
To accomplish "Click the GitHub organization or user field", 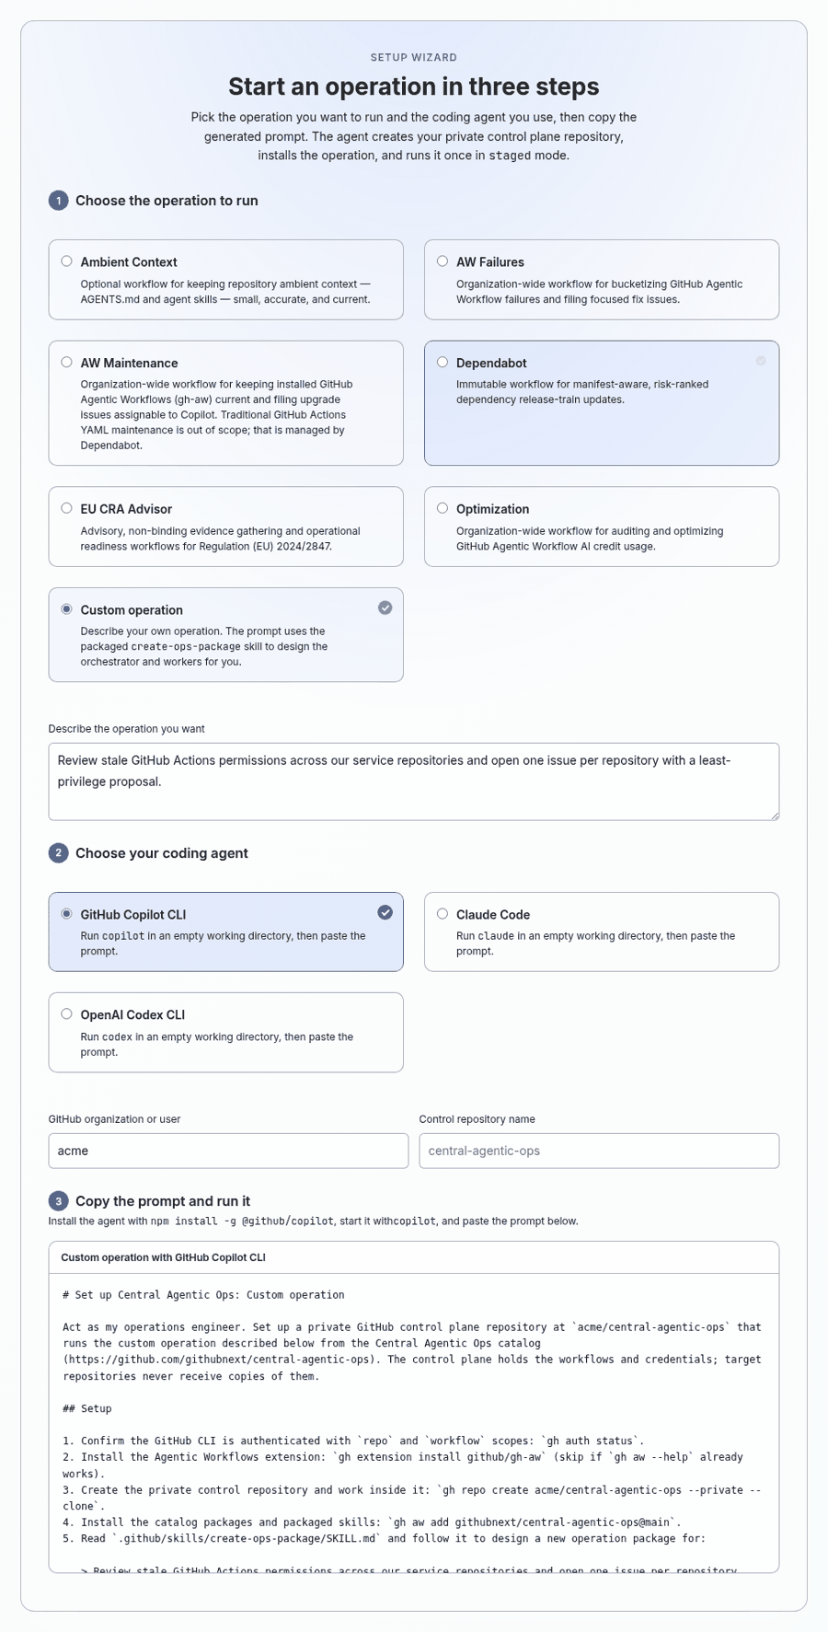I will click(x=228, y=1151).
